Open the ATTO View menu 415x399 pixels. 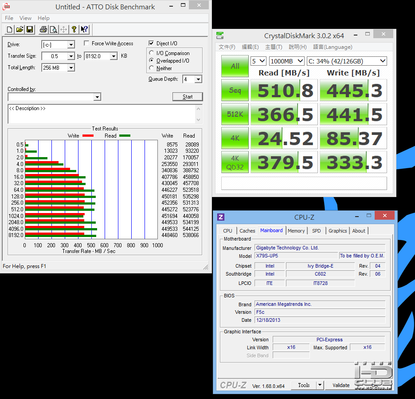pos(25,18)
